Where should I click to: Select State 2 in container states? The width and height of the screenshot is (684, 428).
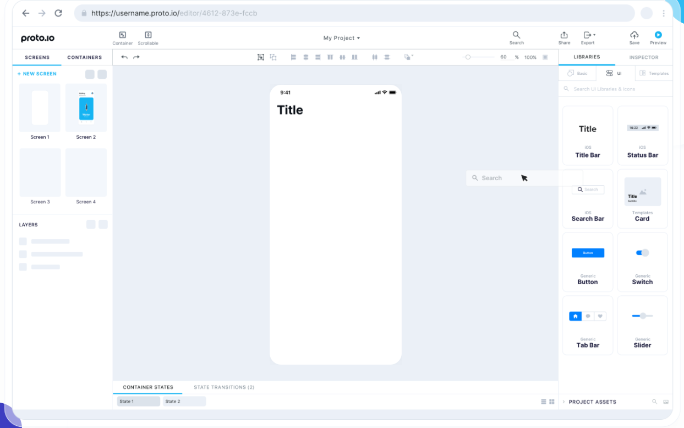click(x=184, y=402)
